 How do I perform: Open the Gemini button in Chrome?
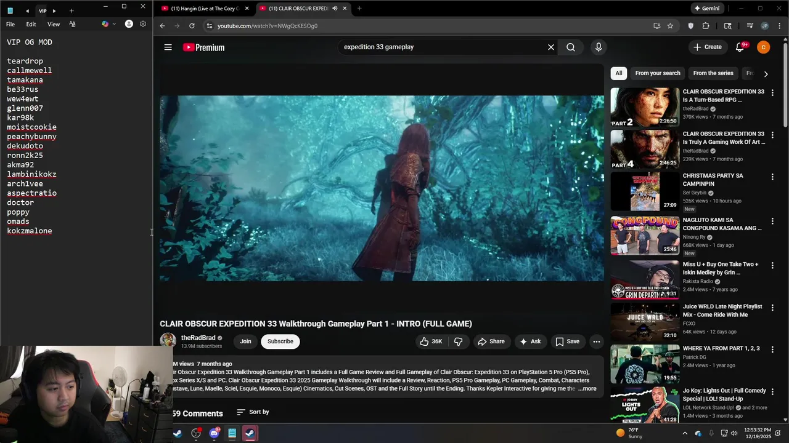tap(706, 9)
